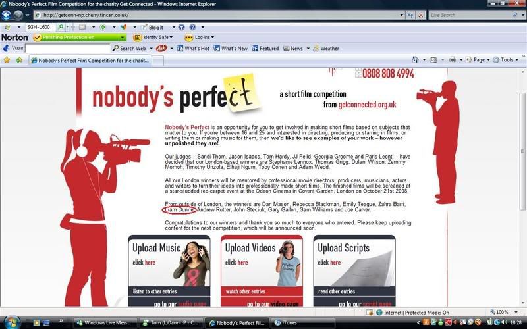
Task: Open the MSN butterfly dropdown arrow
Action: pyautogui.click(x=135, y=27)
